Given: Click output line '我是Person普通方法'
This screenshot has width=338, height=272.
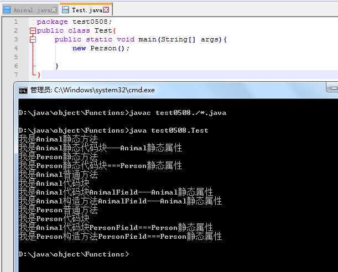Looking at the screenshot, I should point(59,210).
